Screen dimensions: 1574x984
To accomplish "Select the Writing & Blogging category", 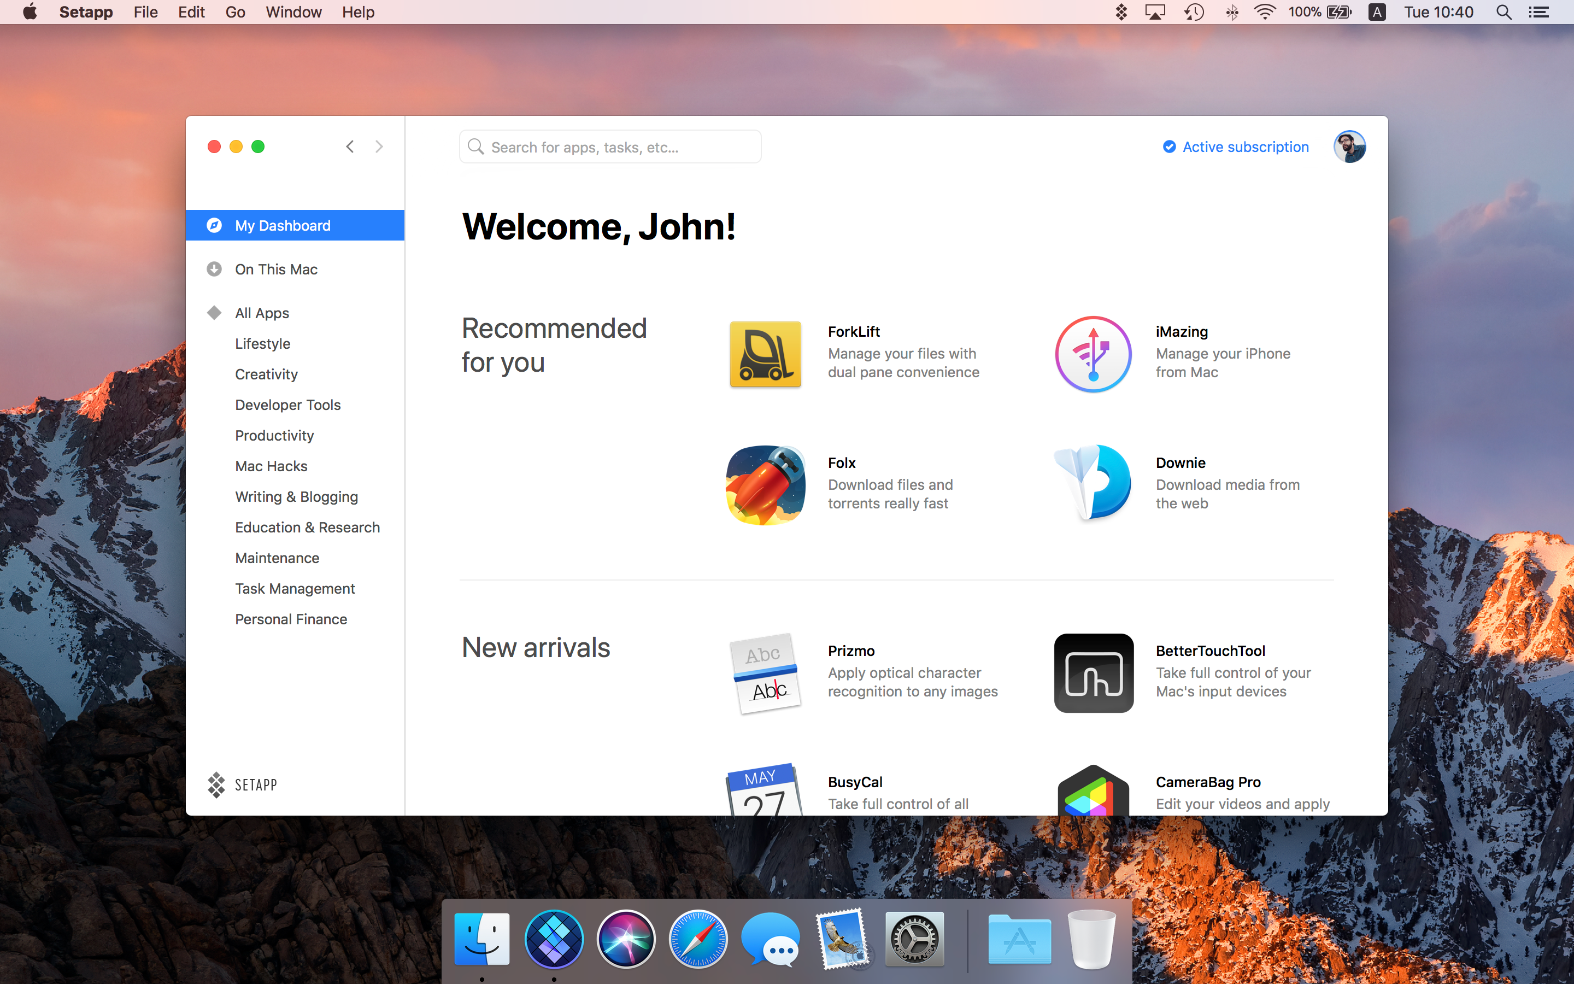I will click(x=296, y=496).
